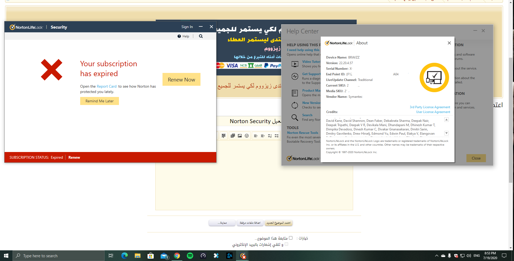This screenshot has width=514, height=261.
Task: Open the search magnifier in Norton Security
Action: 201,36
